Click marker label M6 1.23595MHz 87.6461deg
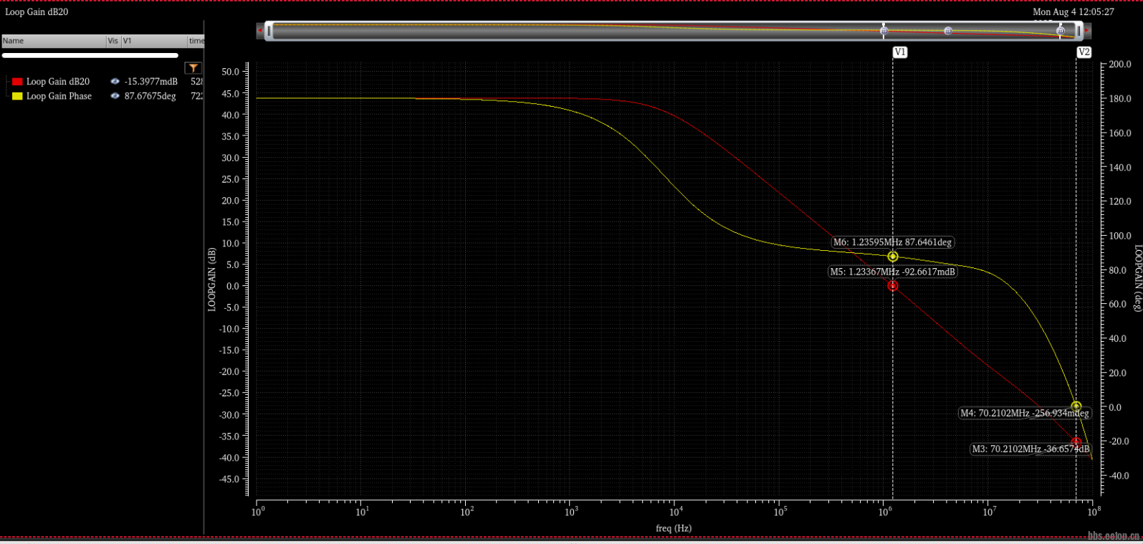This screenshot has width=1143, height=544. click(x=892, y=242)
